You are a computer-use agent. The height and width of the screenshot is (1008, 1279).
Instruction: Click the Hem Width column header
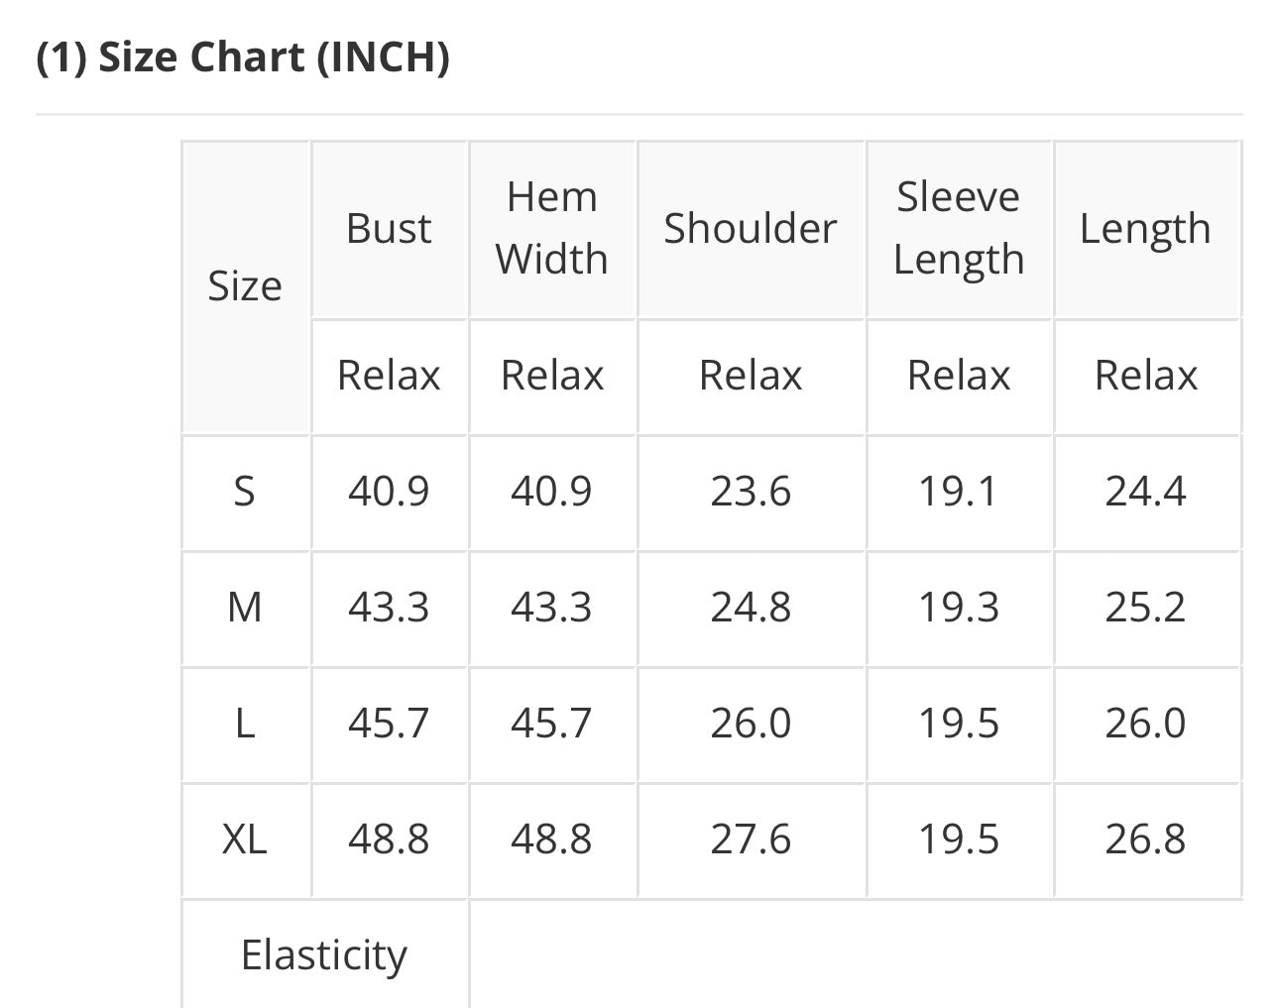[x=551, y=228]
